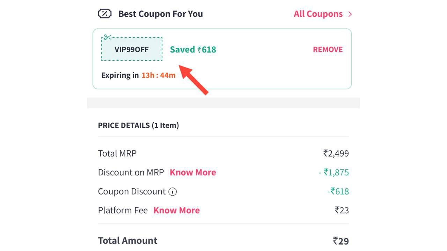This screenshot has height=251, width=447.
Task: Open Know More for Platform Fee
Action: [x=176, y=211]
